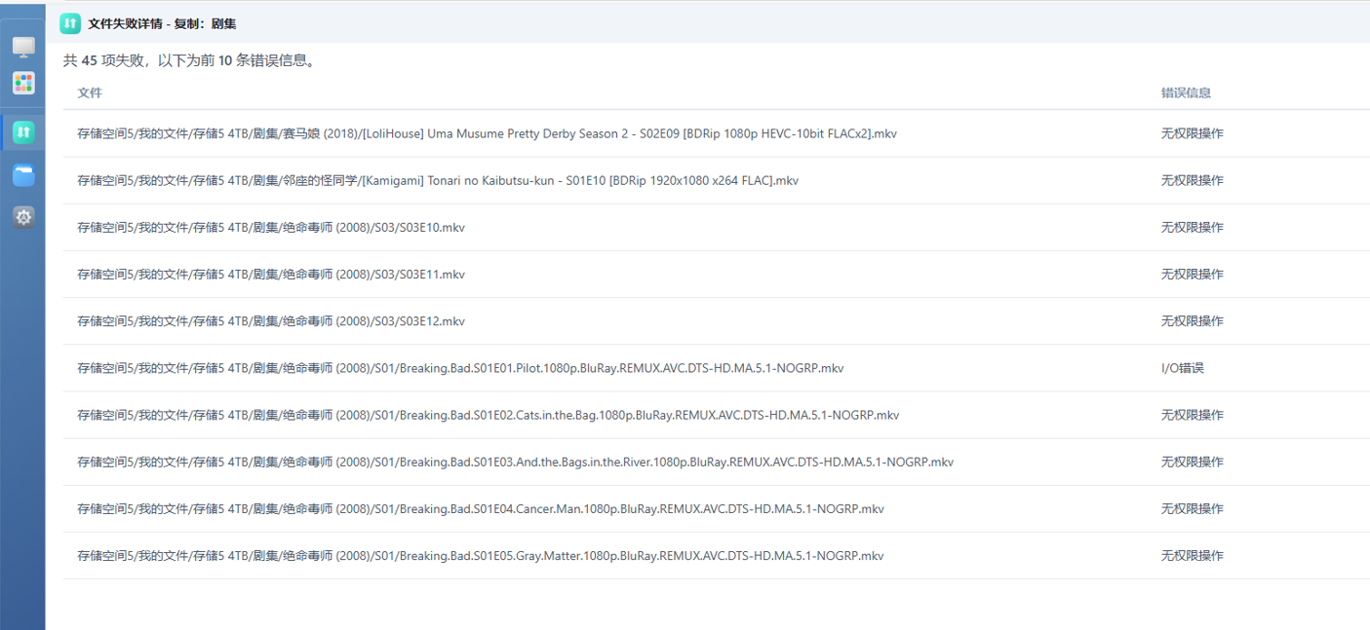1370x630 pixels.
Task: Select the S01E04.Cancer.Man file path
Action: tap(481, 508)
